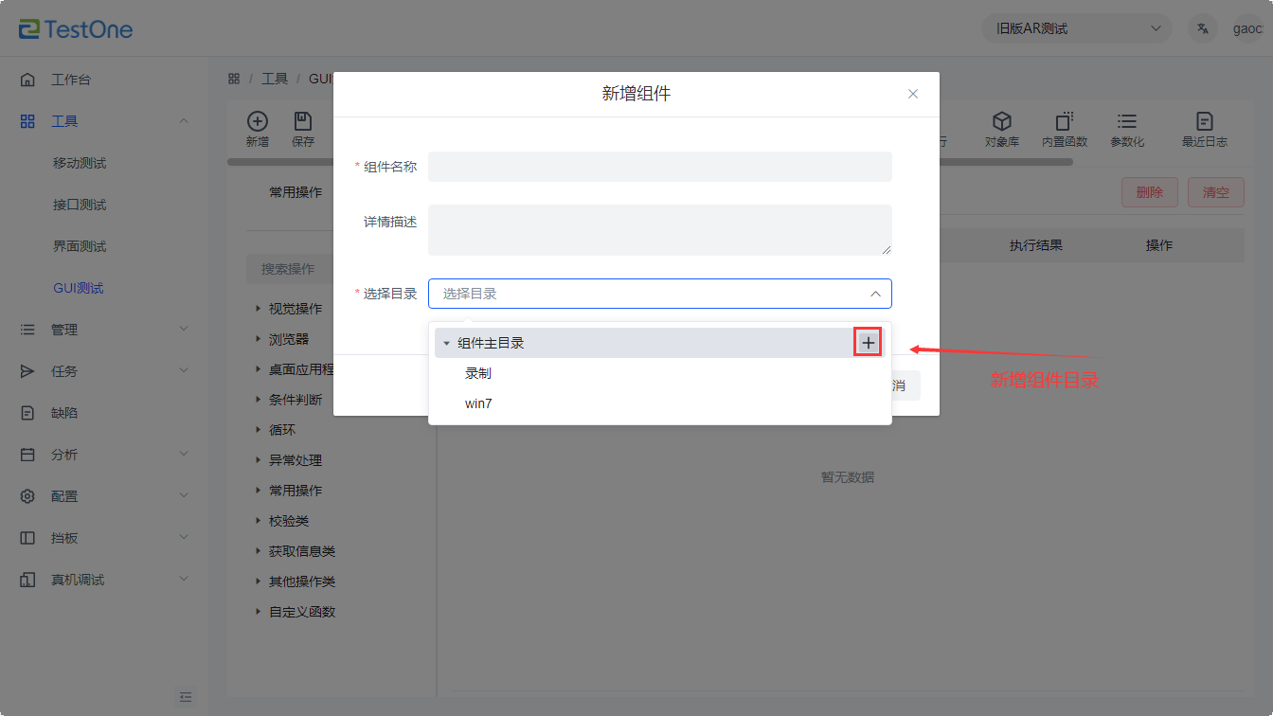Open the 旧版AR测试 project dropdown
Viewport: 1273px width, 716px height.
(x=1077, y=28)
